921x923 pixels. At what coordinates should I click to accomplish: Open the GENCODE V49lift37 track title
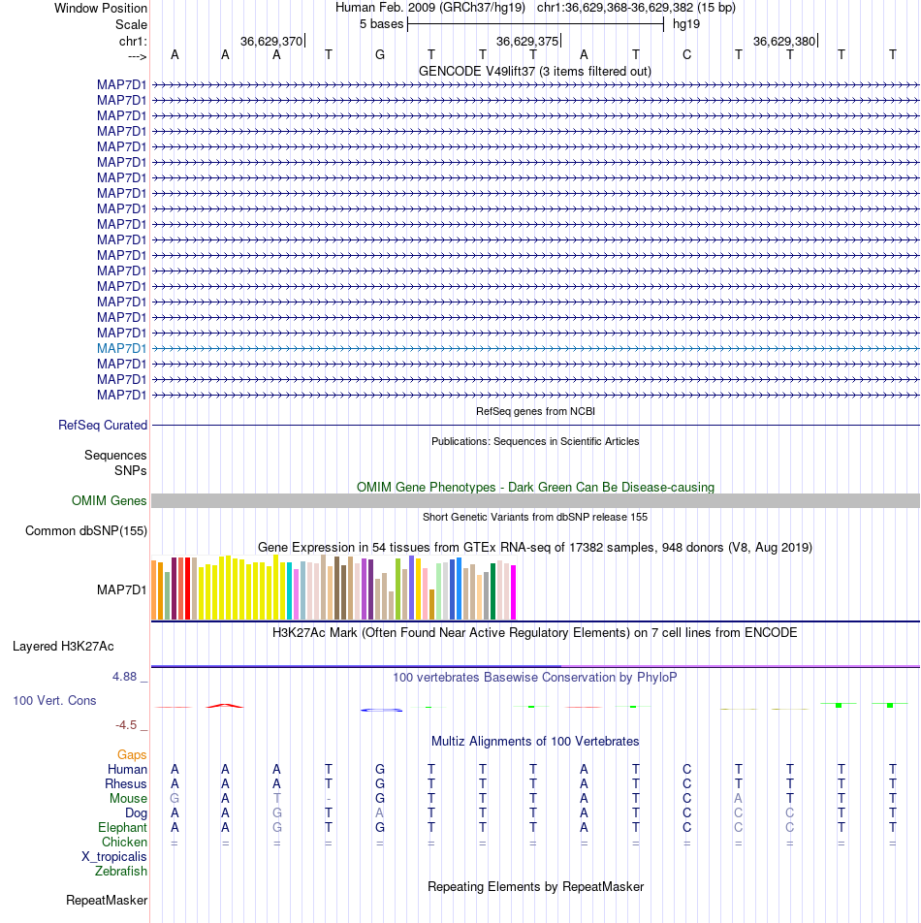click(535, 71)
